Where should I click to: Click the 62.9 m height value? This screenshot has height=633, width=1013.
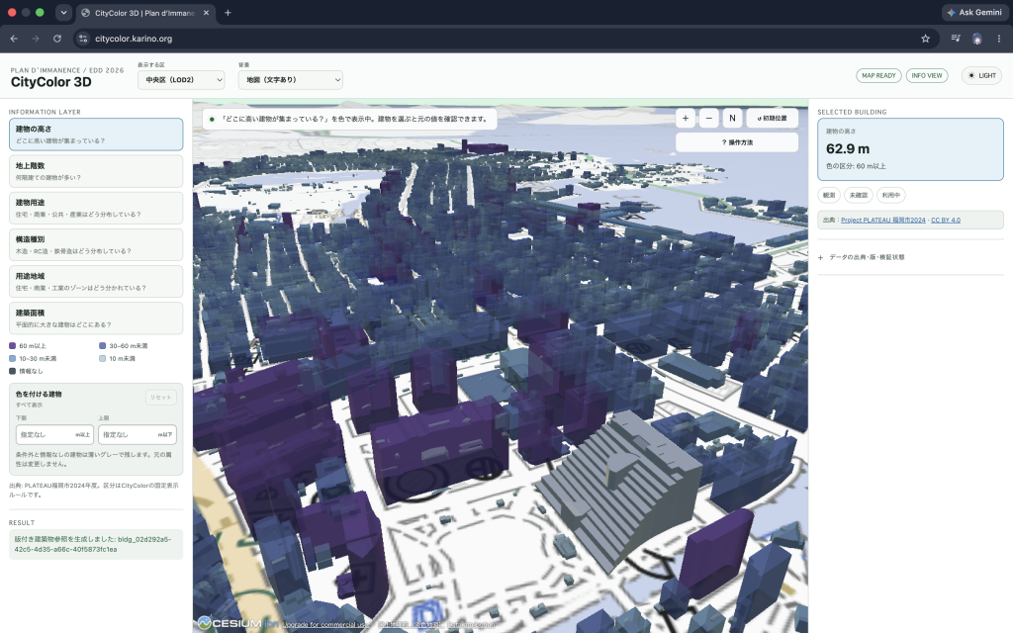848,149
